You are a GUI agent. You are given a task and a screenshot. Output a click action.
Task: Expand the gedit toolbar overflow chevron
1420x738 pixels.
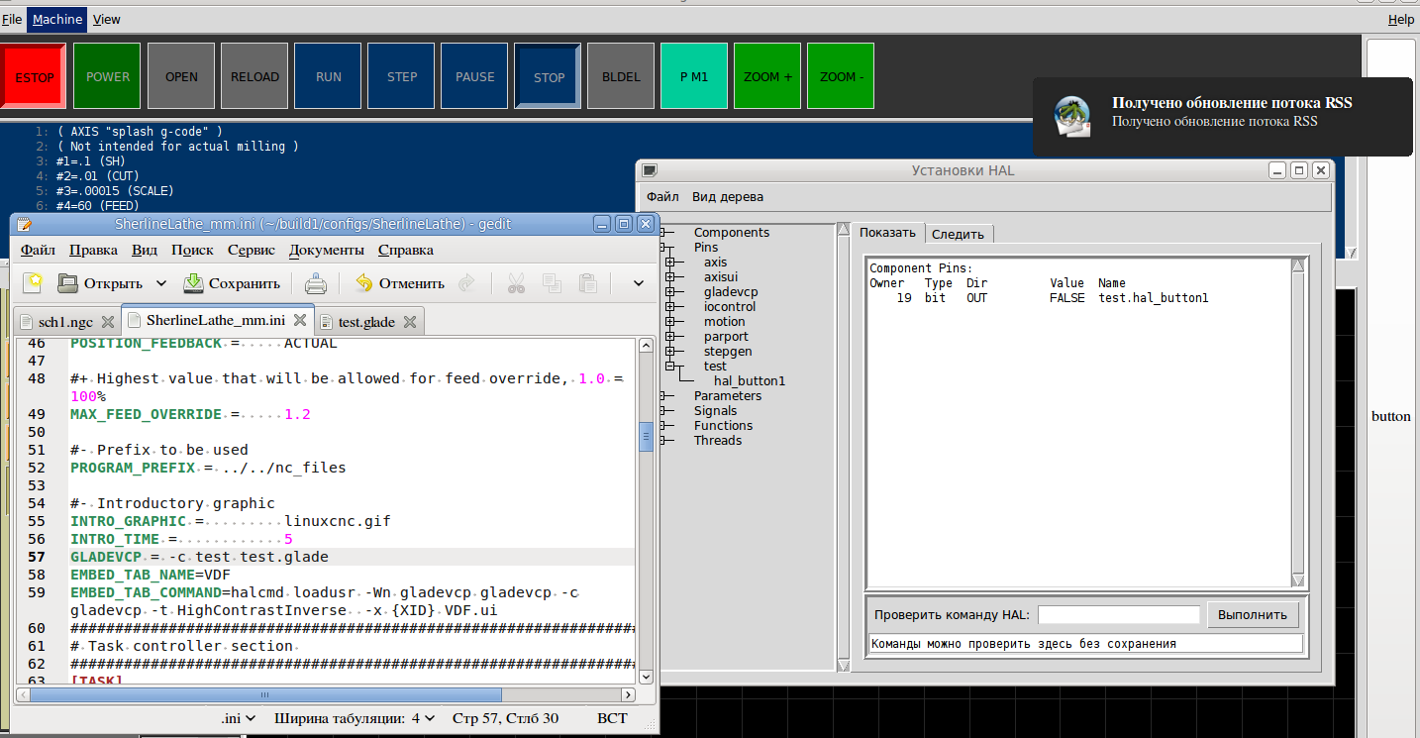[639, 283]
